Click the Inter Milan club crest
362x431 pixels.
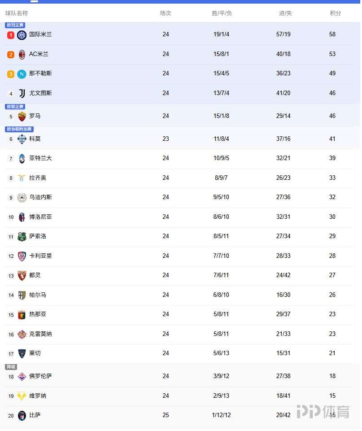coord(22,35)
